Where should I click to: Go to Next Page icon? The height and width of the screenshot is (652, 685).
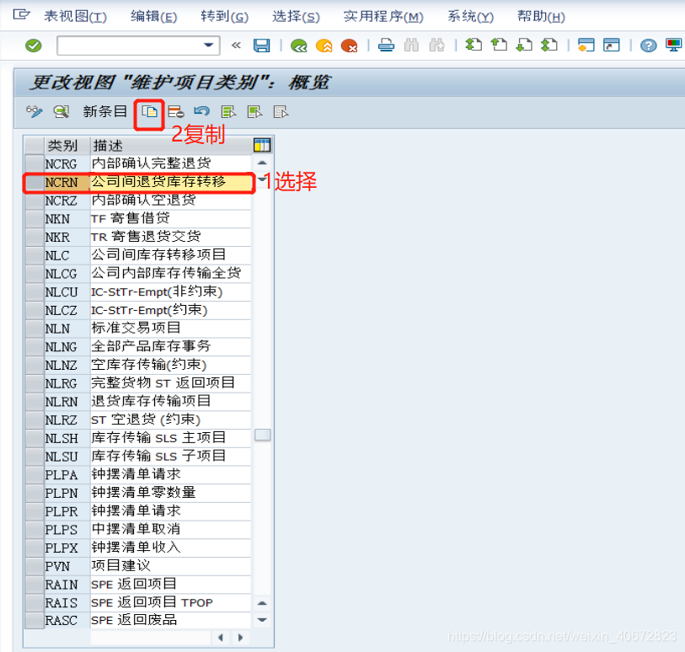point(524,45)
